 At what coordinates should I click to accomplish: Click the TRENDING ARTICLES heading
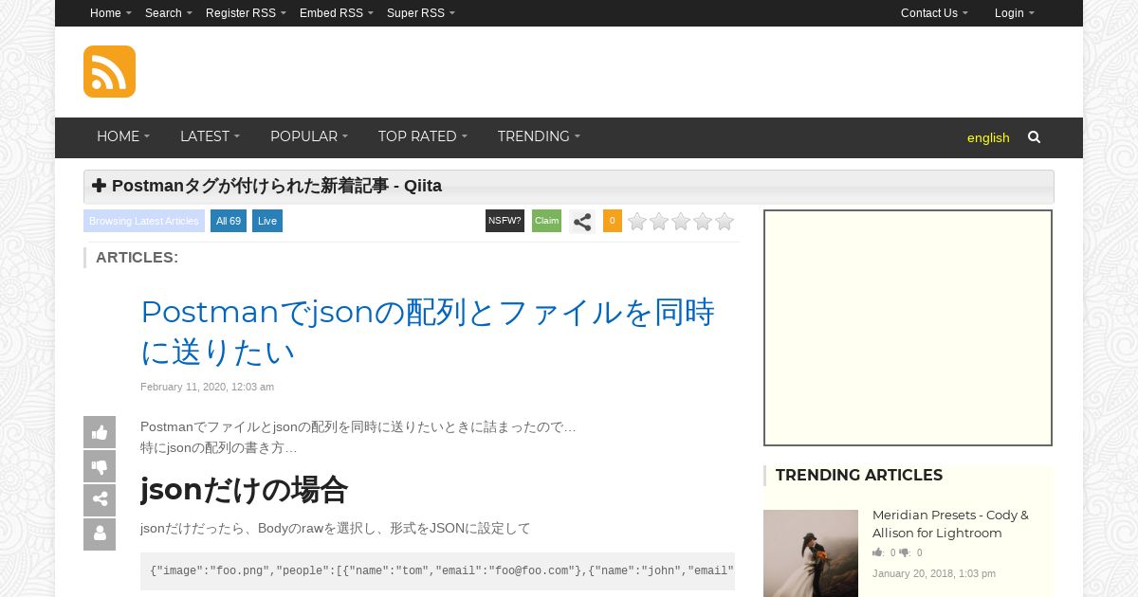point(859,476)
